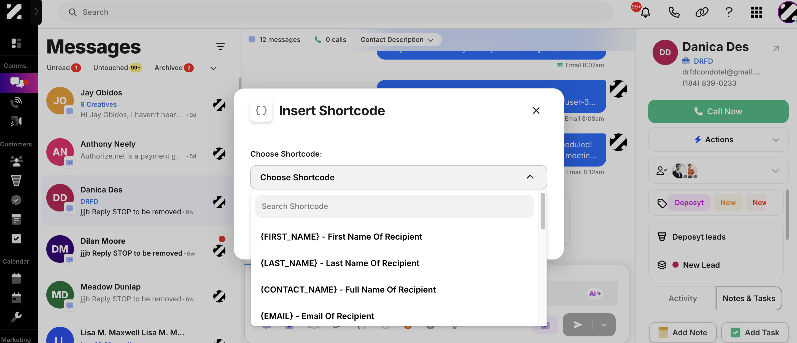Click the Search Shortcode field
This screenshot has height=343, width=797.
[x=394, y=206]
